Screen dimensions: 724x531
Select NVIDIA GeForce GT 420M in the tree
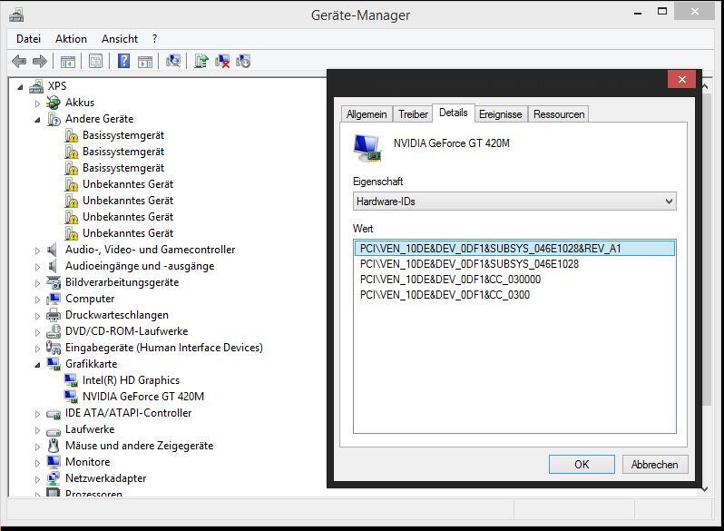(143, 397)
